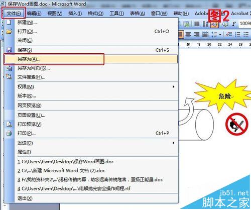Choose 打开(O)... menu entry
This screenshot has height=210, width=251.
coord(91,31)
